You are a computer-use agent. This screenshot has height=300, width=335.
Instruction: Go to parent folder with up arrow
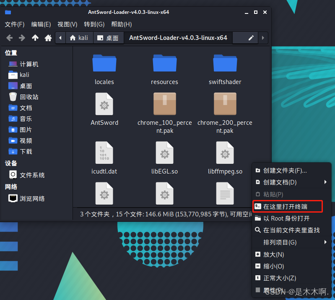(35, 38)
